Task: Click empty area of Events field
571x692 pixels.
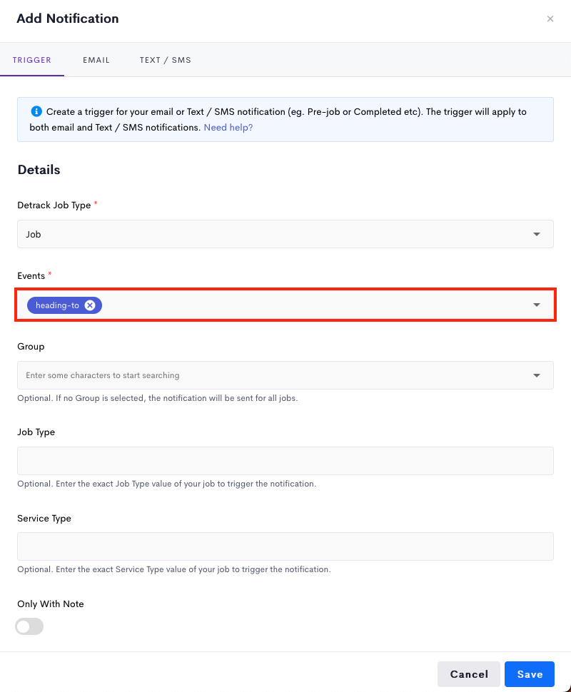Action: 309,305
